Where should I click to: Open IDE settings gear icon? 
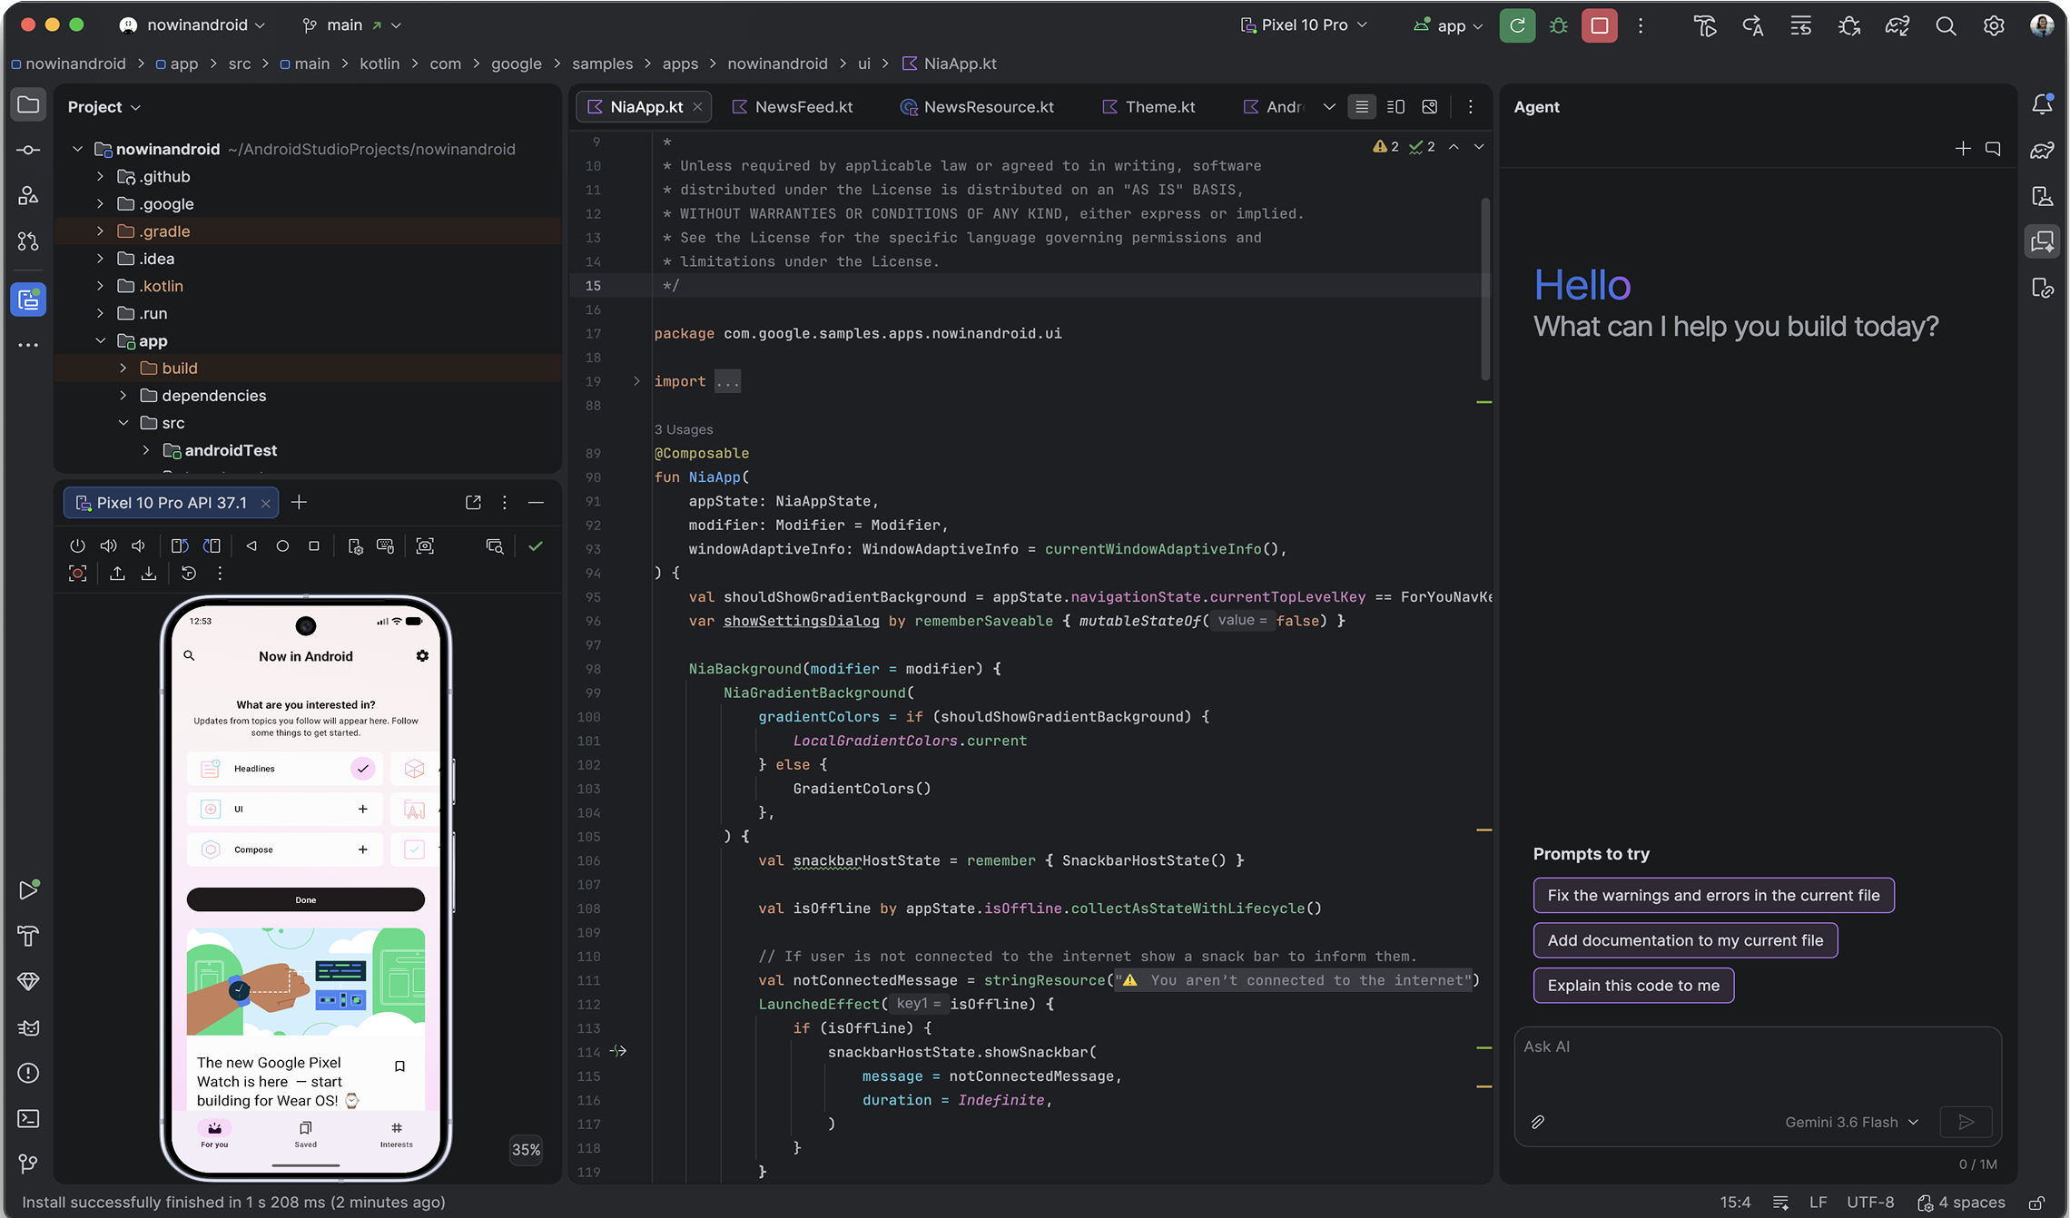1994,25
